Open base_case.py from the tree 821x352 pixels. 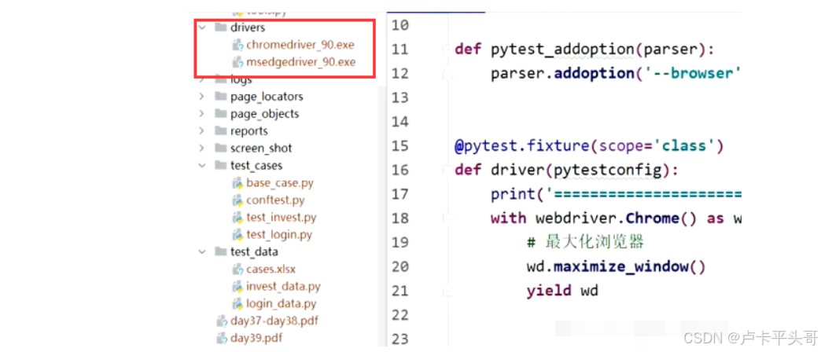click(280, 183)
